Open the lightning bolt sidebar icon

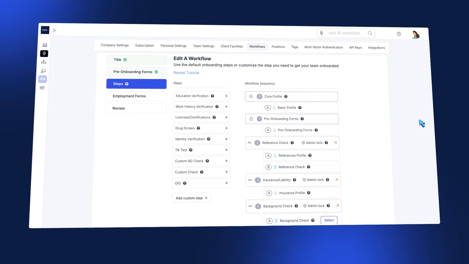click(44, 54)
